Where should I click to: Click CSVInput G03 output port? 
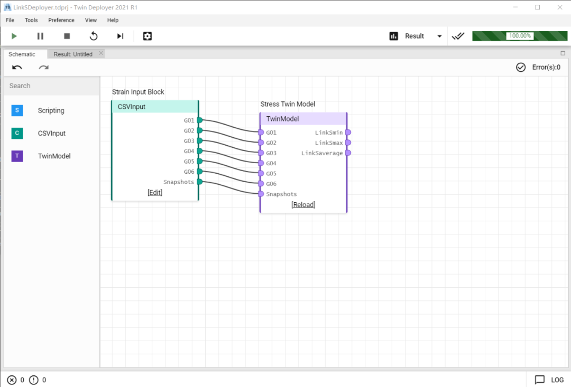pyautogui.click(x=199, y=140)
